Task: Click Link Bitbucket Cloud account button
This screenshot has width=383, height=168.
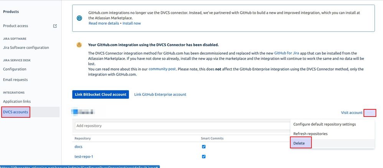Action: tap(101, 94)
